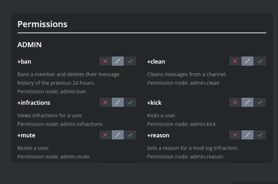This screenshot has width=278, height=184.
Task: Allow the +mute permission
Action: [x=130, y=135]
